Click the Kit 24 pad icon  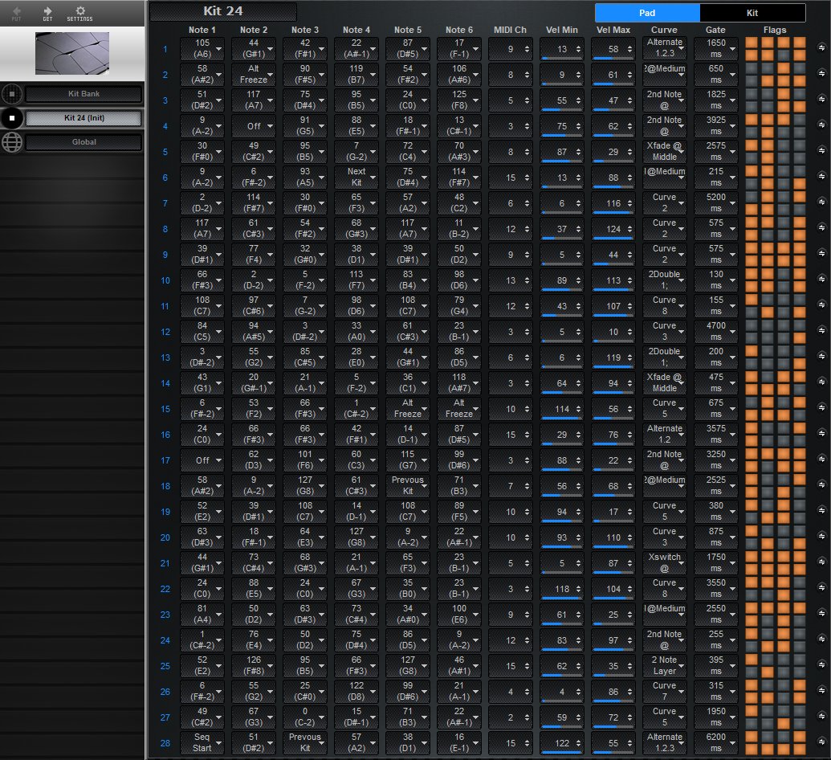12,118
